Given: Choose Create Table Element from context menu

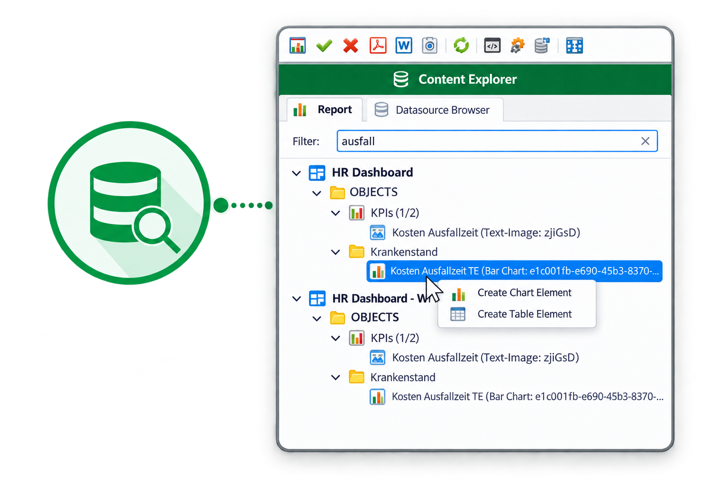Looking at the screenshot, I should (x=517, y=314).
